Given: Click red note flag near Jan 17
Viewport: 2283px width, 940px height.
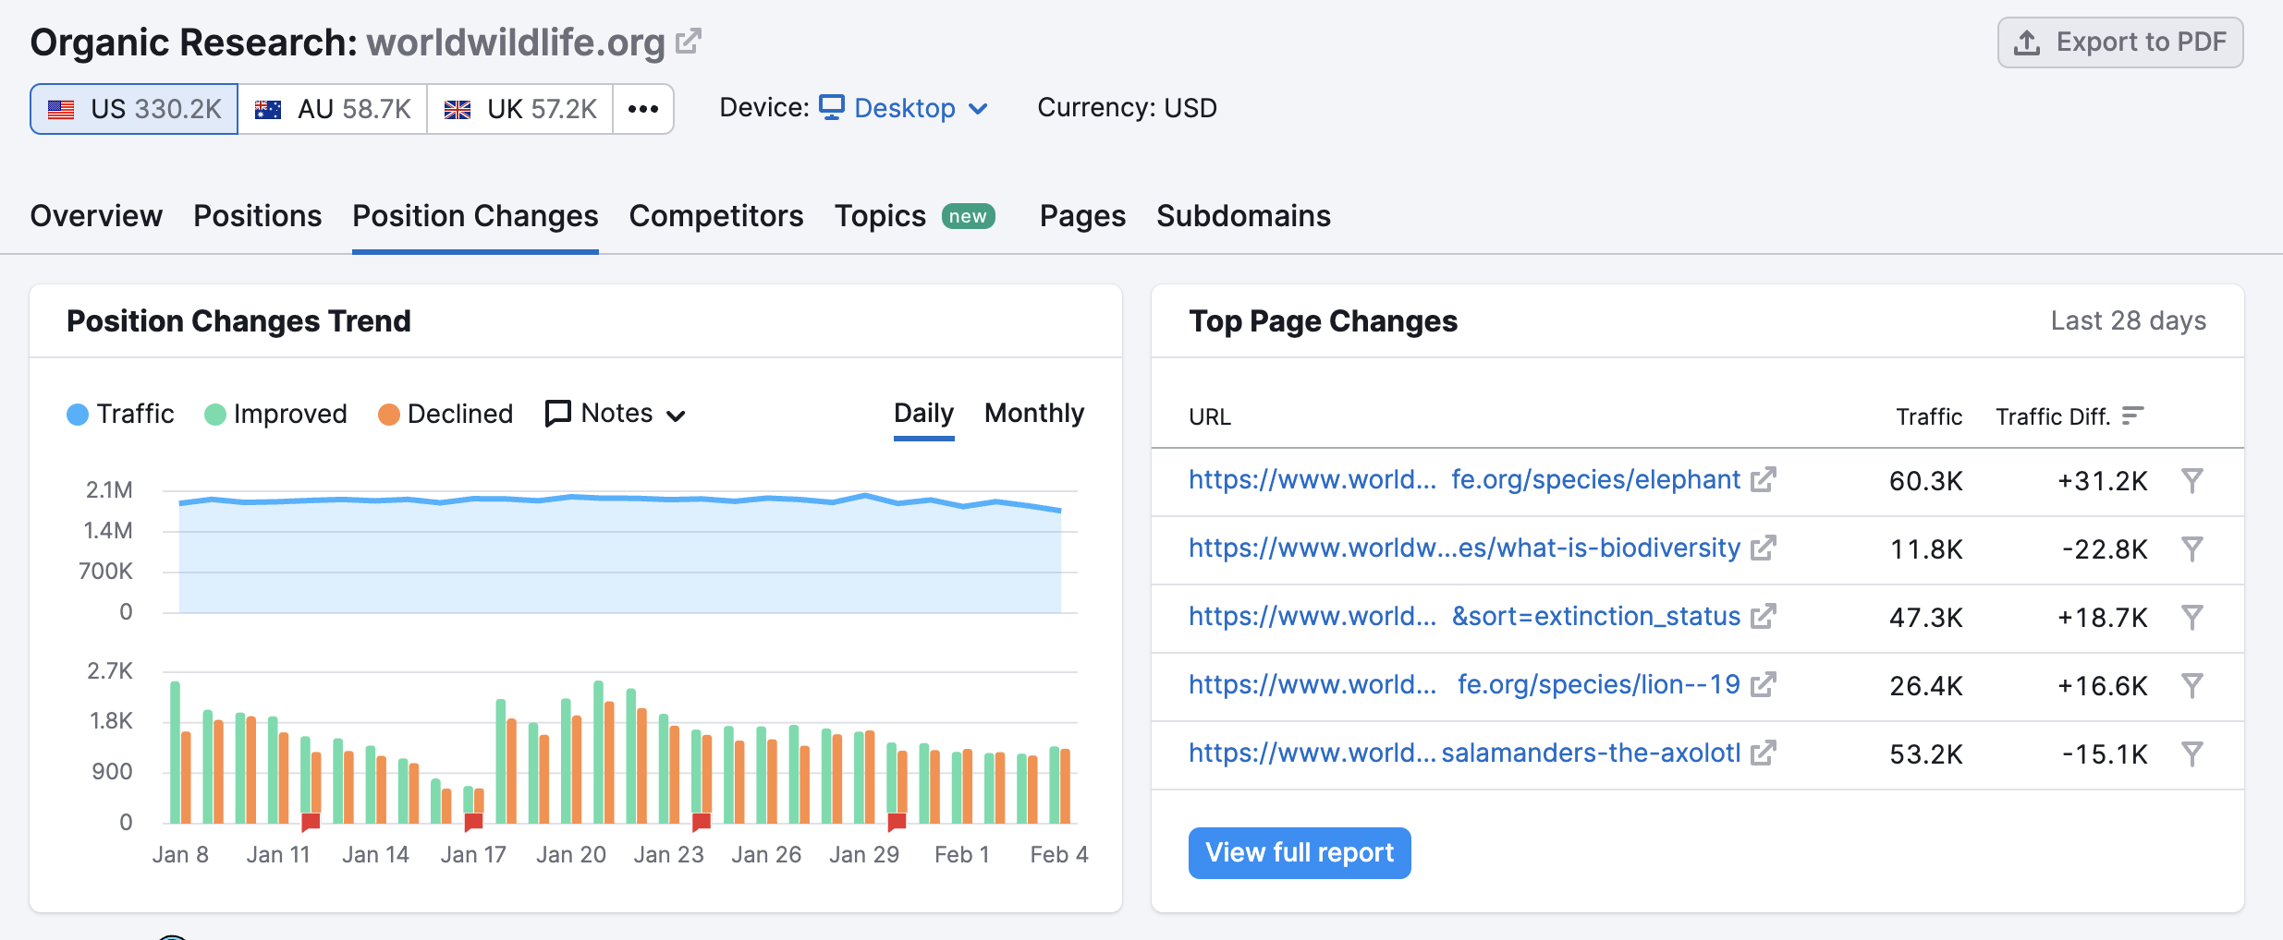Looking at the screenshot, I should click(x=473, y=821).
